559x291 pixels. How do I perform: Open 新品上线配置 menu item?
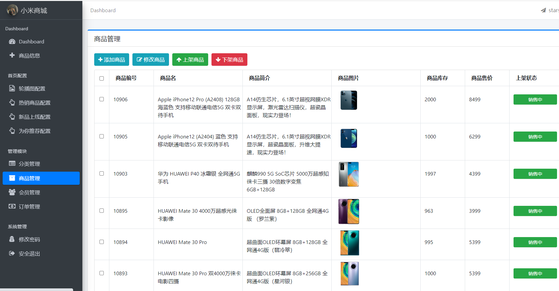tap(41, 117)
